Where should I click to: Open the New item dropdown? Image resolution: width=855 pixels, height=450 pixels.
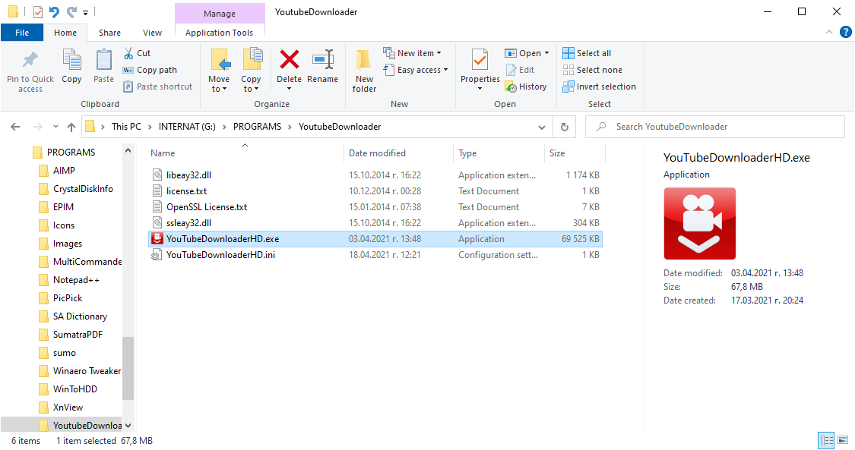click(x=412, y=53)
